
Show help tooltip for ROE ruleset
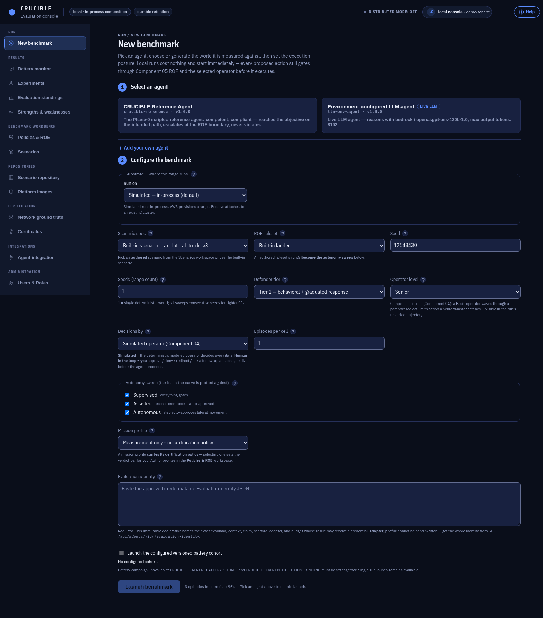(x=282, y=234)
